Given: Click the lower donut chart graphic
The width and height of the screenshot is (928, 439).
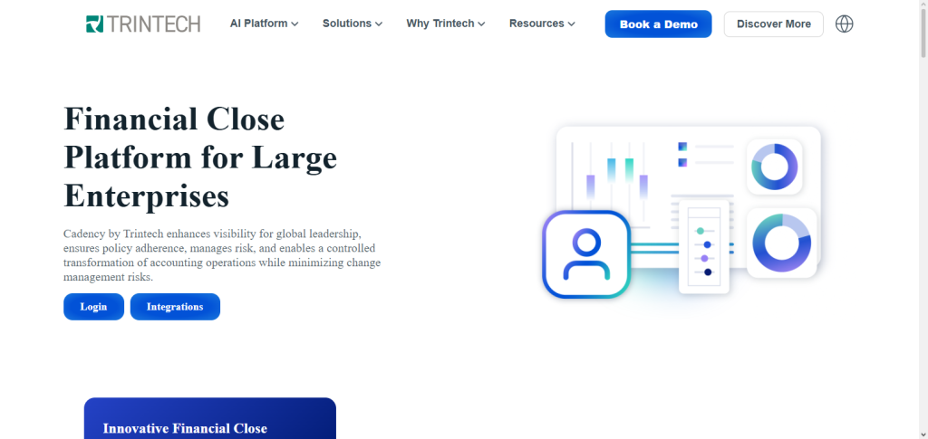Looking at the screenshot, I should [781, 243].
